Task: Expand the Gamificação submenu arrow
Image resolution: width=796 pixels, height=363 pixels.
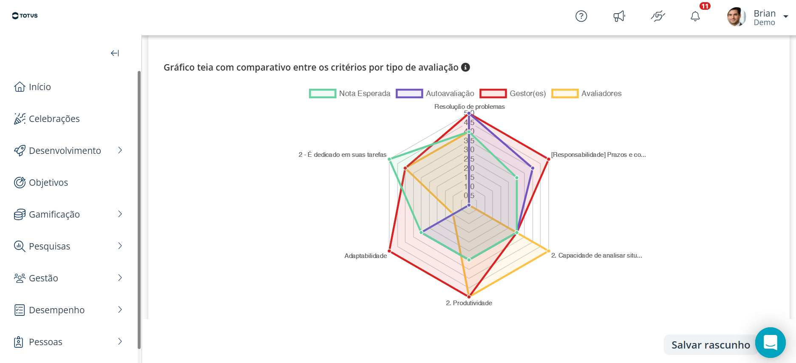Action: 120,214
